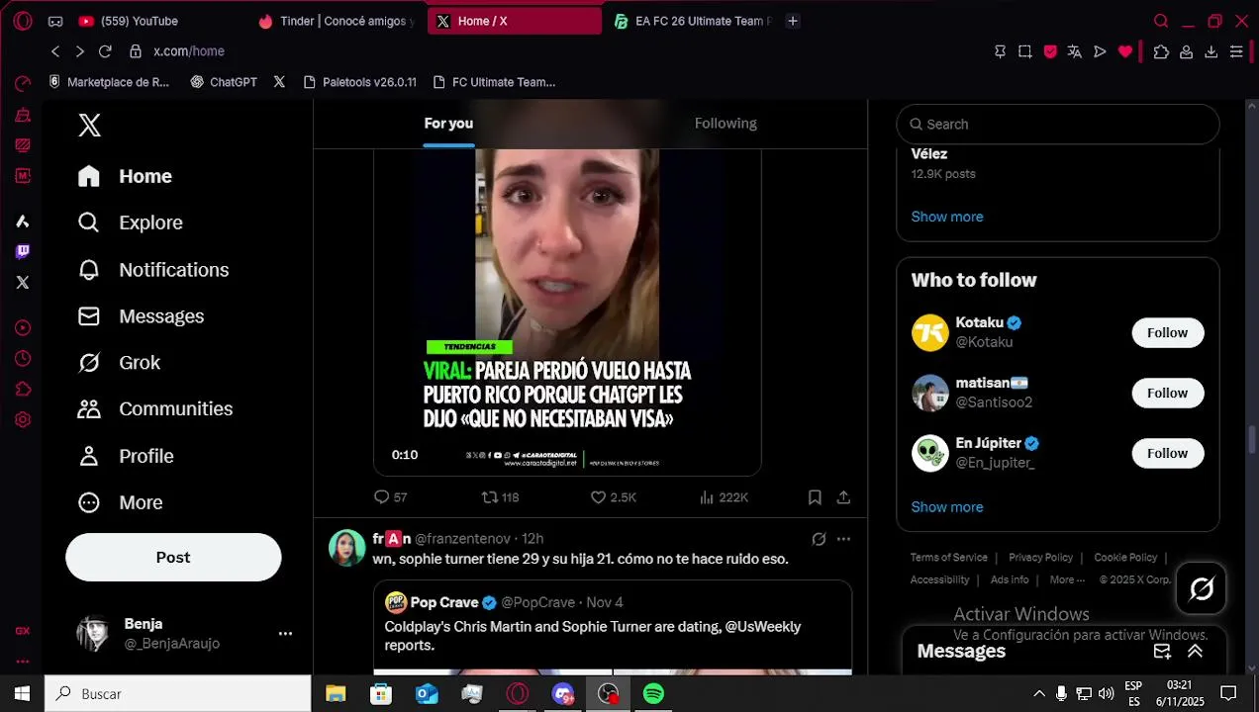Open Extensions cube icon in sidebar
This screenshot has width=1259, height=712.
click(23, 389)
